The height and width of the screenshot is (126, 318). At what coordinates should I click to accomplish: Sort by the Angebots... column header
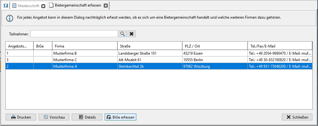[19, 46]
